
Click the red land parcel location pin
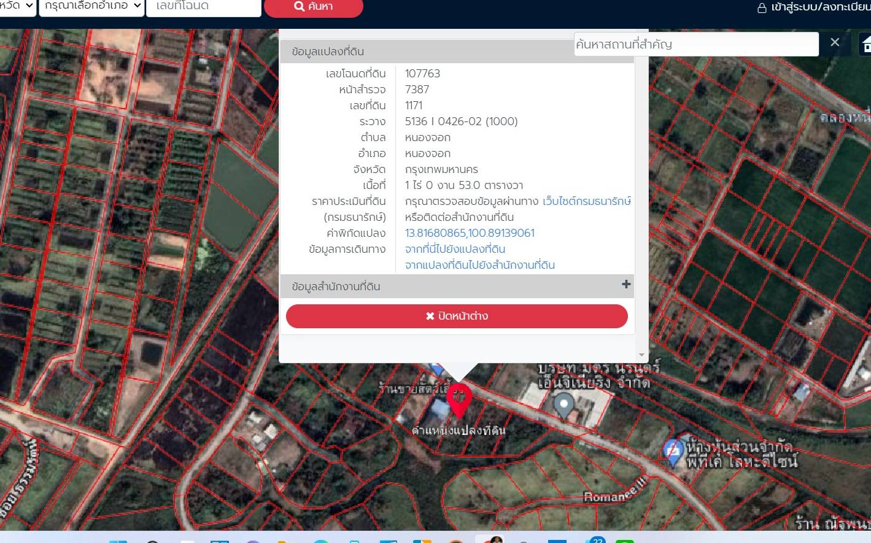[459, 401]
